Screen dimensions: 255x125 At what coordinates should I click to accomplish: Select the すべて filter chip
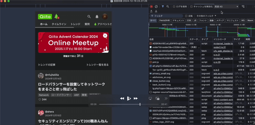tap(153, 20)
